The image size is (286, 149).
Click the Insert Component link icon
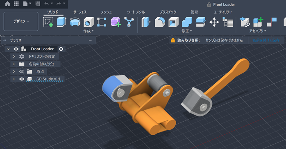pyautogui.click(x=245, y=22)
